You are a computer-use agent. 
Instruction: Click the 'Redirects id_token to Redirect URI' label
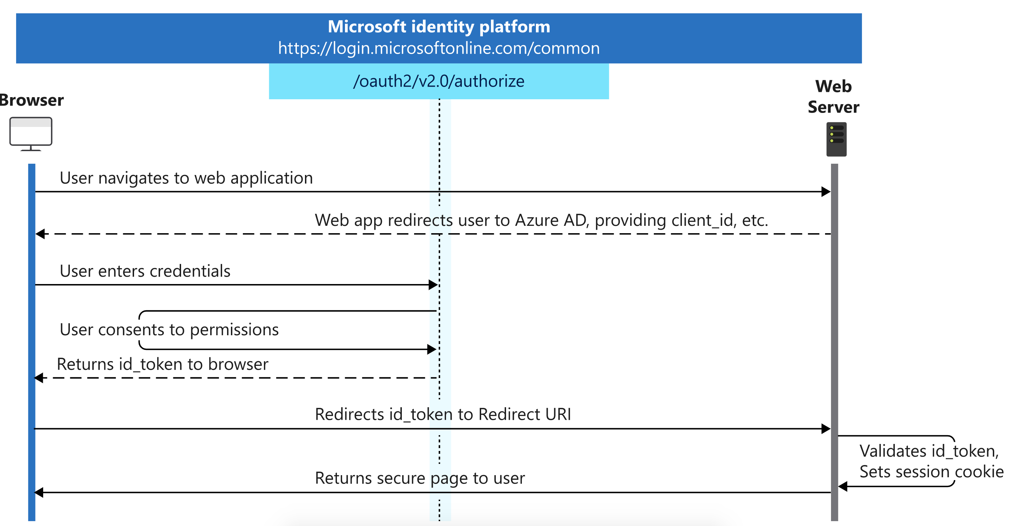(x=443, y=414)
